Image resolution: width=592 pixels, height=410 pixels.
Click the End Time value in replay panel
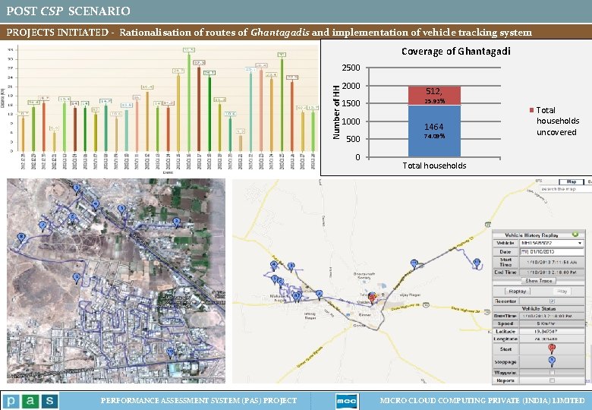pos(552,272)
